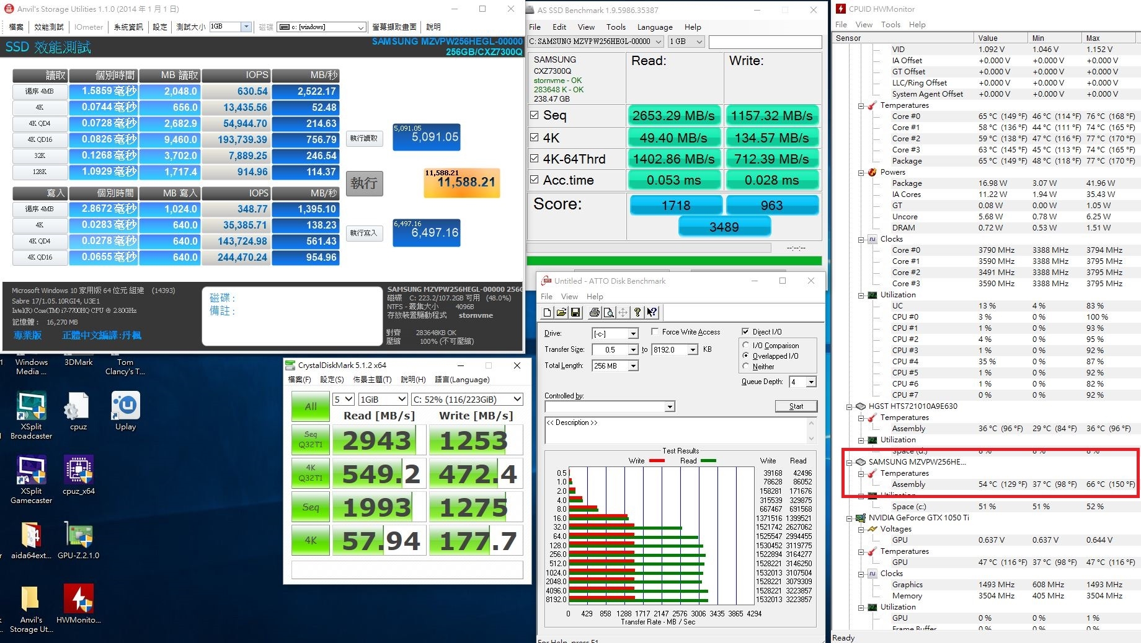The height and width of the screenshot is (643, 1141).
Task: Select the Neither radio button in ATTO
Action: pyautogui.click(x=745, y=366)
